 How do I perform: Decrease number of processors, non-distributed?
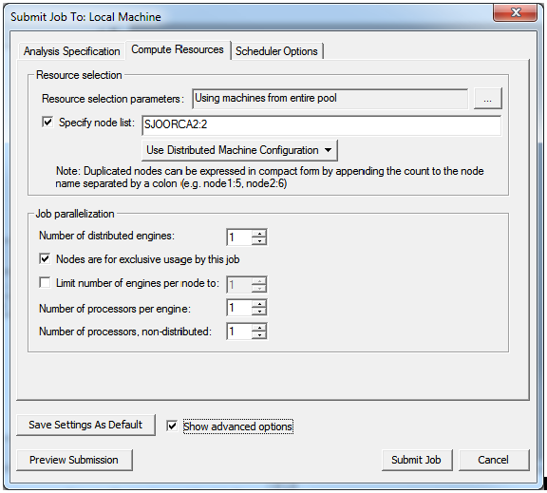pyautogui.click(x=259, y=335)
